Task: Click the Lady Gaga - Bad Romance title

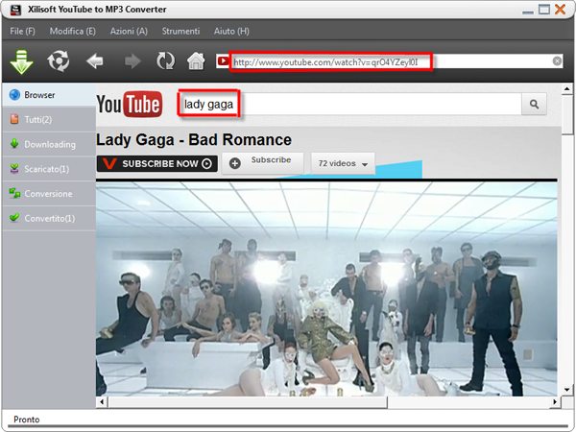Action: tap(194, 140)
